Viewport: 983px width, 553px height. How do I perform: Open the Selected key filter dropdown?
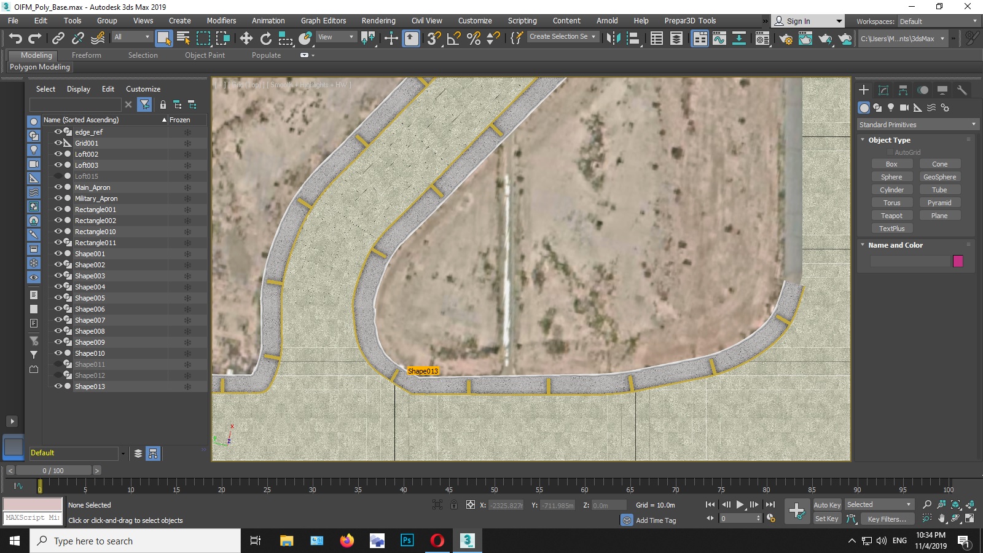[879, 504]
